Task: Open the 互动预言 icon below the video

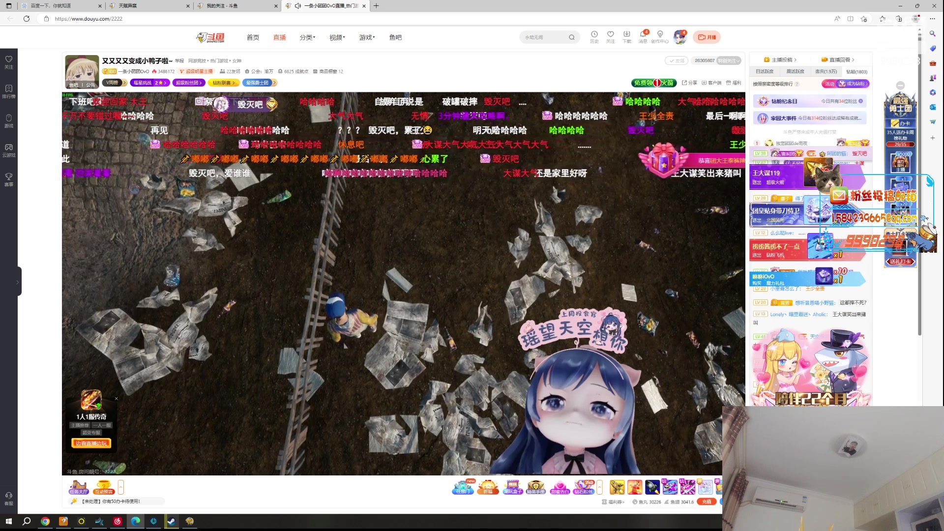Action: (x=103, y=487)
